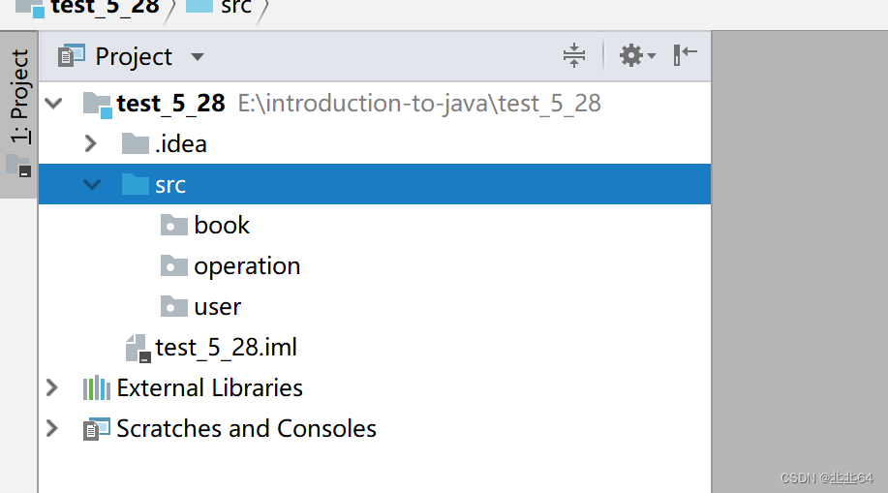Click the user package folder icon

pos(173,307)
